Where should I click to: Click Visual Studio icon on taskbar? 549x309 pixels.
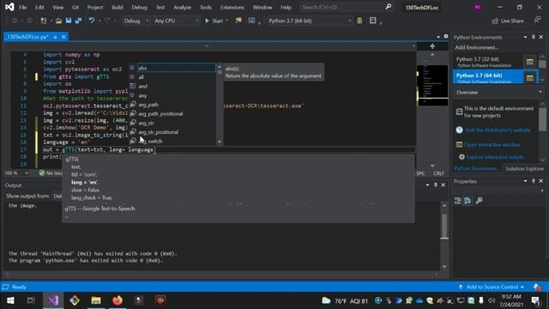[53, 300]
